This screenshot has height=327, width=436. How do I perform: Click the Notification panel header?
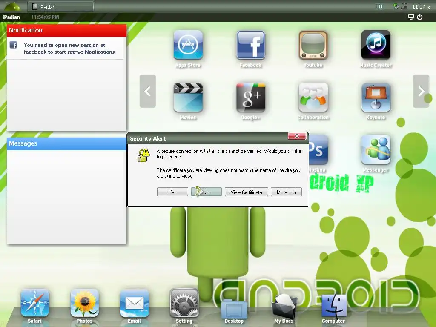coord(67,30)
